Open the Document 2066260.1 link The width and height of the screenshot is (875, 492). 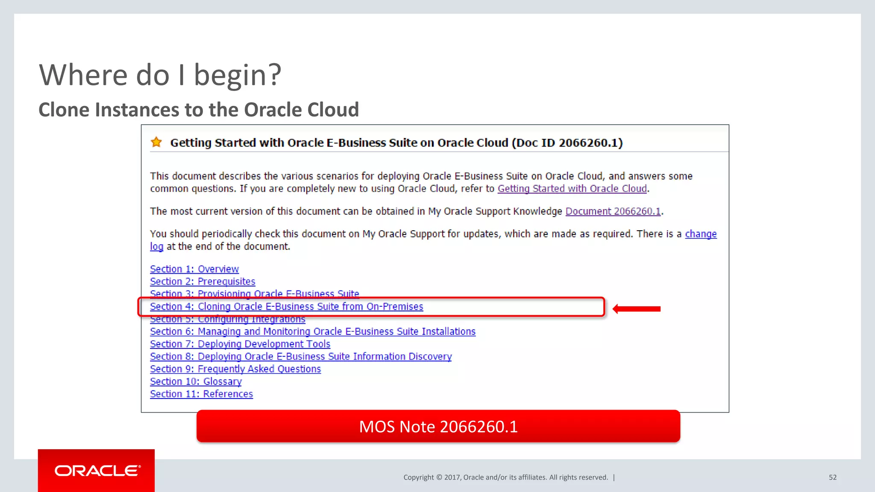[613, 211]
